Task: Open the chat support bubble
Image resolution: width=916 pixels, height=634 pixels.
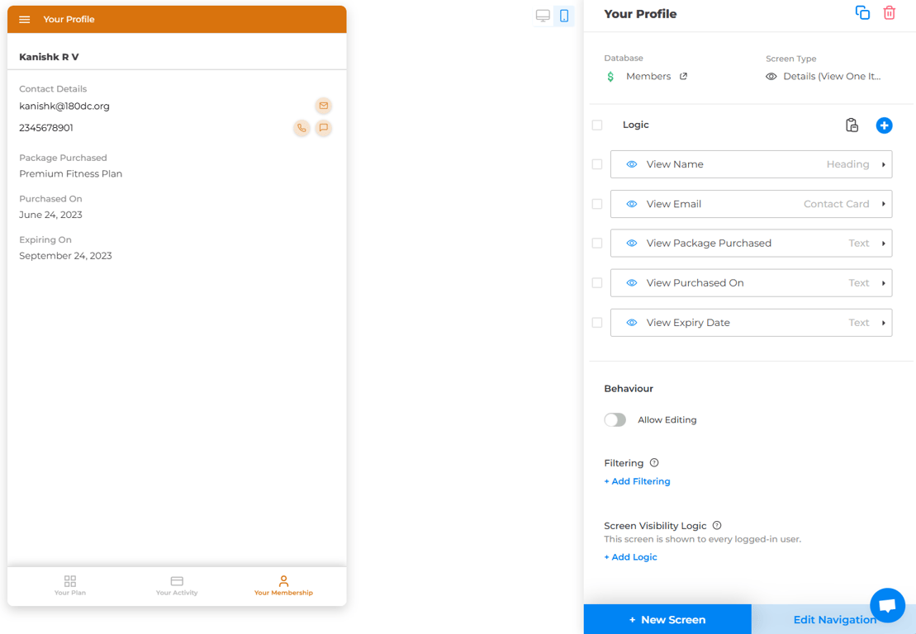Action: click(887, 605)
